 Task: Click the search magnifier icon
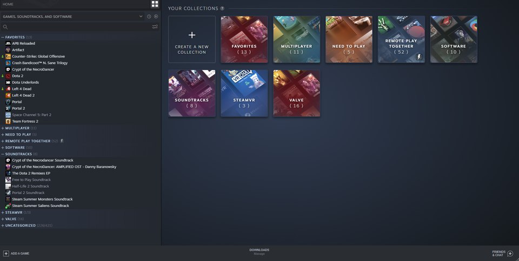5,27
